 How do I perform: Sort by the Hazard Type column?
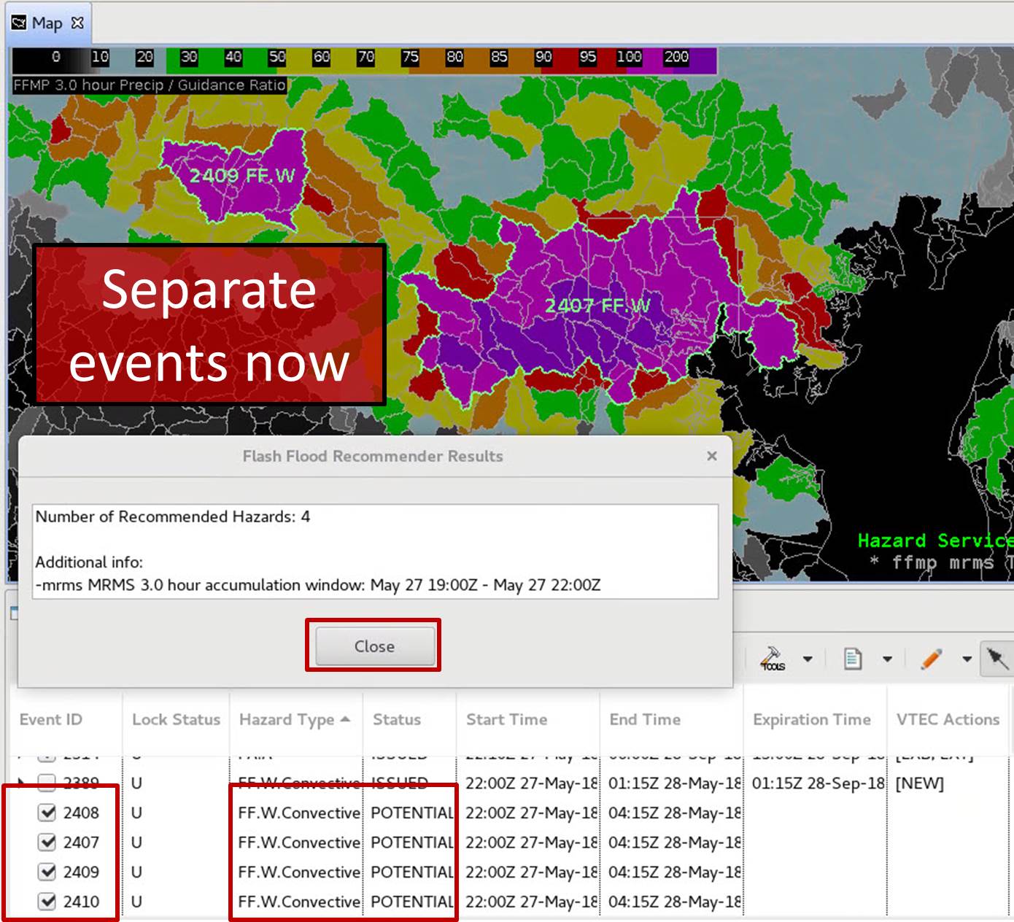click(295, 720)
